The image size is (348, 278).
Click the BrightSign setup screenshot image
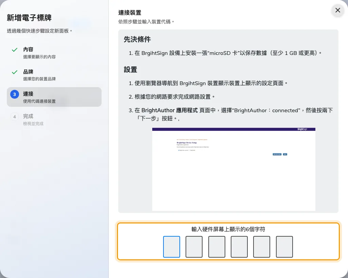[234, 169]
